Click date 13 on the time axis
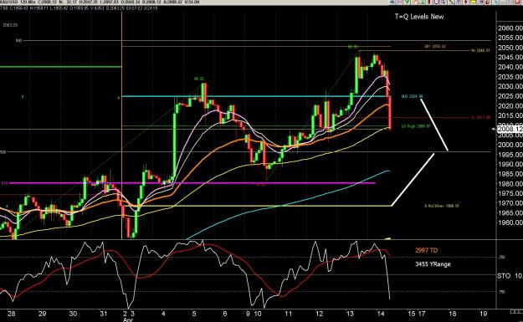The height and width of the screenshot is (322, 523). tap(350, 314)
